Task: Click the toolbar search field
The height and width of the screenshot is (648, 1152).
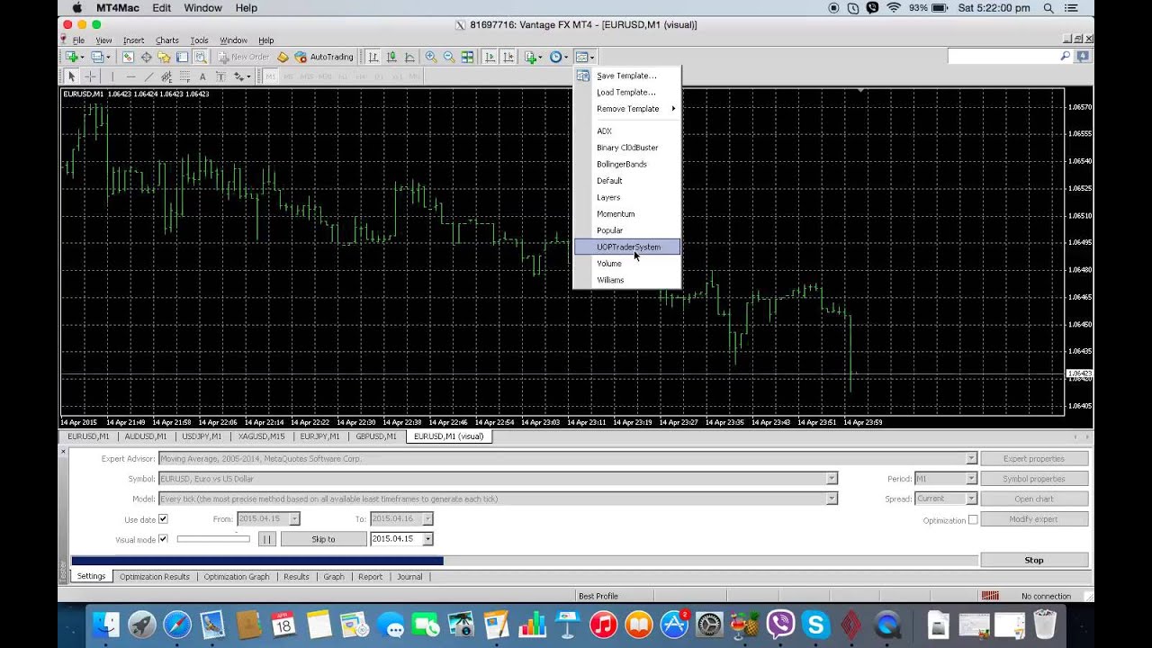Action: 1010,57
